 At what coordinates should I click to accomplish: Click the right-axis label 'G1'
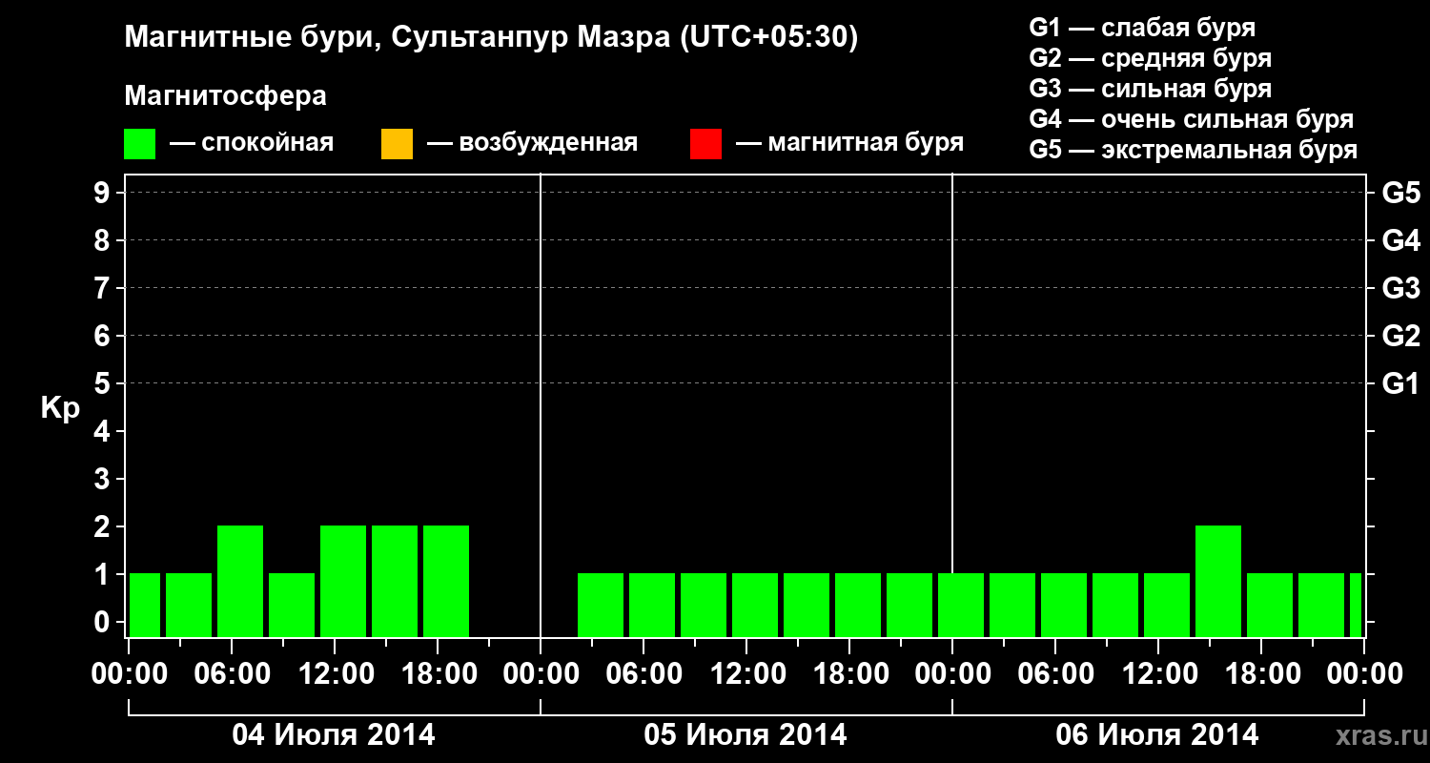1400,384
